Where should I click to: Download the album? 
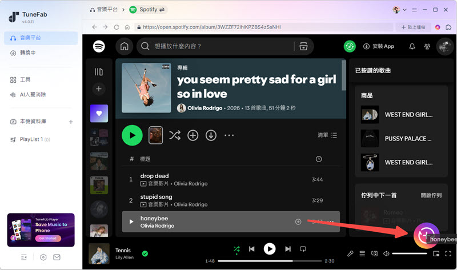211,135
